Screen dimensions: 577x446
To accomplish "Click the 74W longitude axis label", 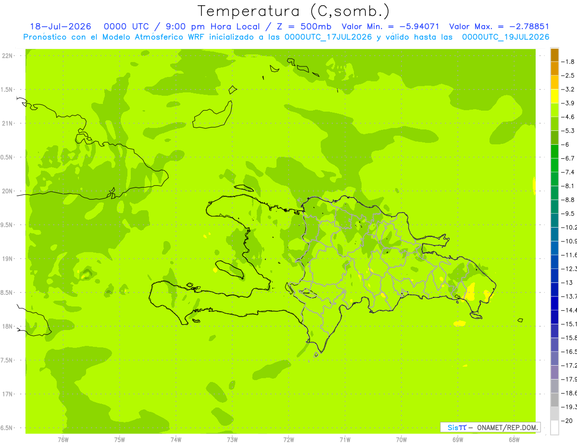I will [x=176, y=440].
